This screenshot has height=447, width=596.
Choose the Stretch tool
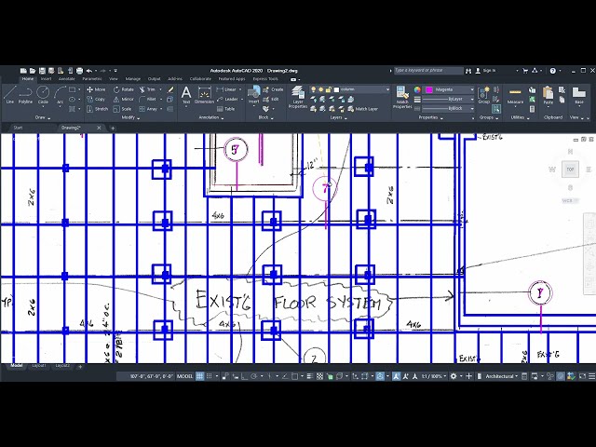tap(98, 109)
